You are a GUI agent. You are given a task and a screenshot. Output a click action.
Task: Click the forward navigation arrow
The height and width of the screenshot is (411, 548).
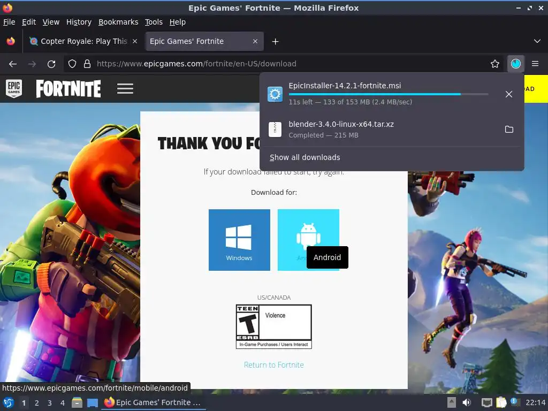(x=32, y=64)
